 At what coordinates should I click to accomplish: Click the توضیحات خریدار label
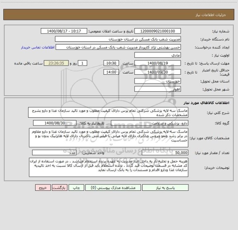217,168
